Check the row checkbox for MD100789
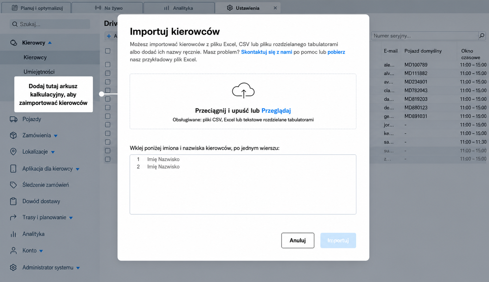The width and height of the screenshot is (489, 282). [108, 65]
